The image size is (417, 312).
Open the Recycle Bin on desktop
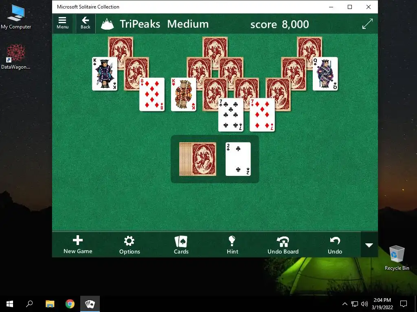point(397,258)
